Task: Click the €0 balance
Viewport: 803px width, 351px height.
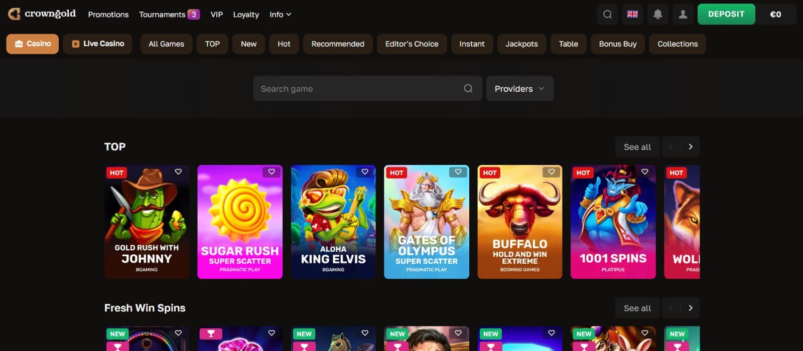Action: [776, 14]
